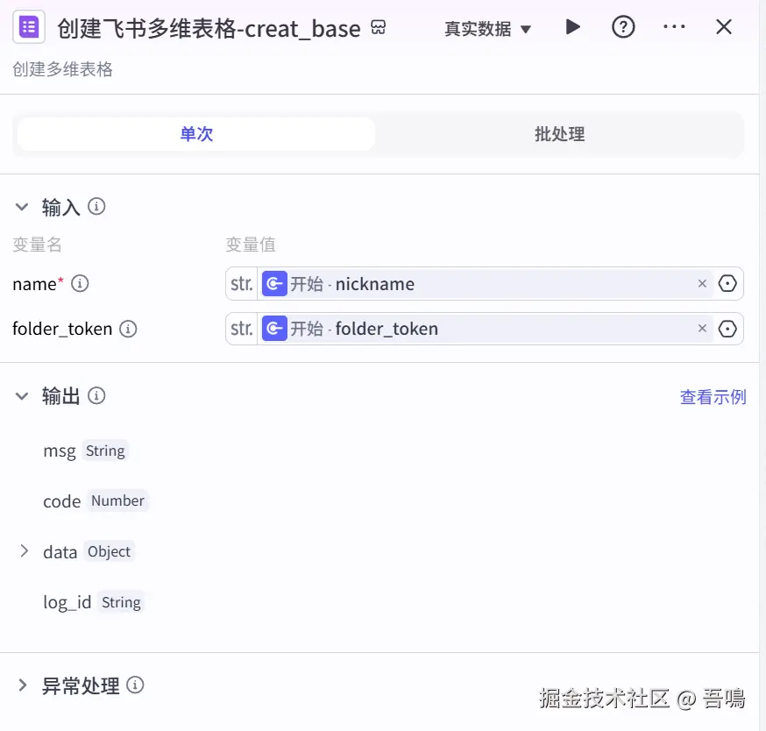The image size is (766, 731).
Task: Switch to the 单次 tab
Action: tap(196, 134)
